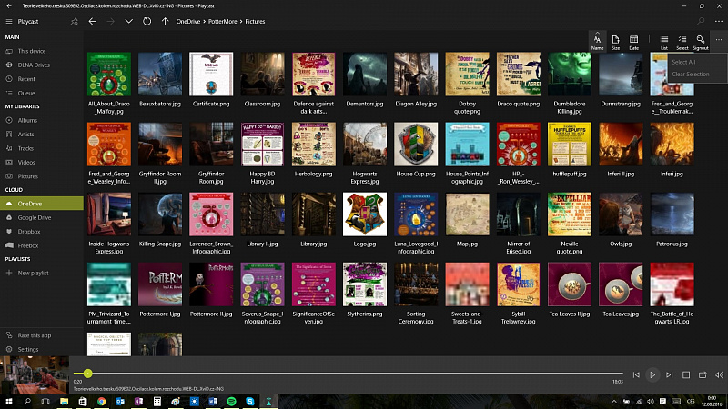Click the pin icon in the header
The height and width of the screenshot is (409, 728).
pyautogui.click(x=75, y=21)
